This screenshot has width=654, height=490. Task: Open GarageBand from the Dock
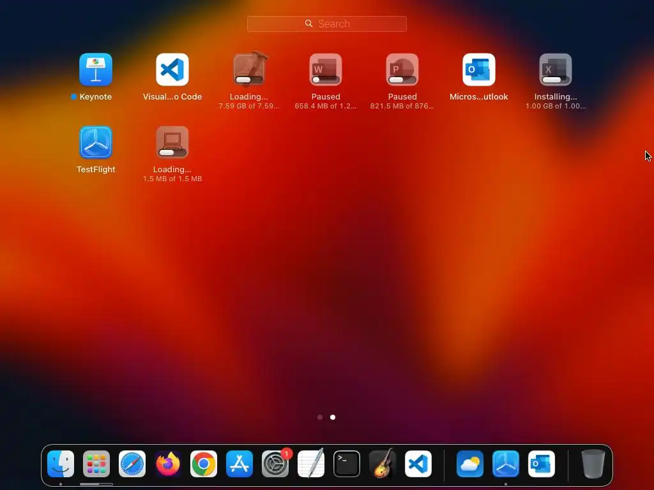click(x=383, y=464)
